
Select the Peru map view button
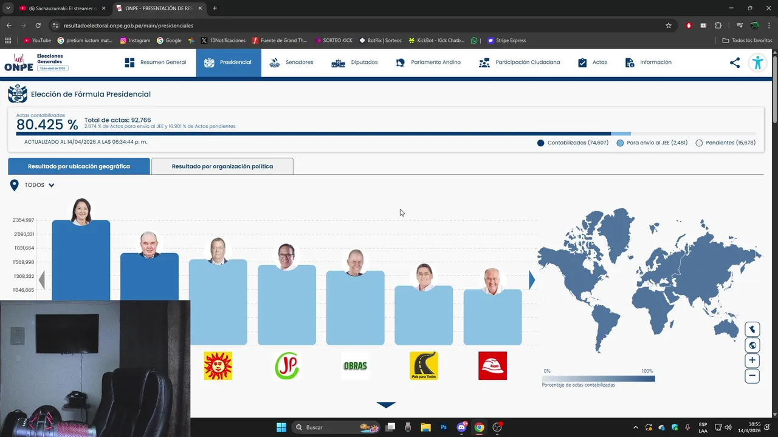[x=752, y=330]
